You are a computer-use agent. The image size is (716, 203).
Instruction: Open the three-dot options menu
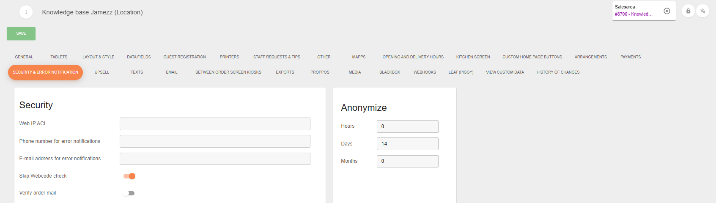[26, 12]
